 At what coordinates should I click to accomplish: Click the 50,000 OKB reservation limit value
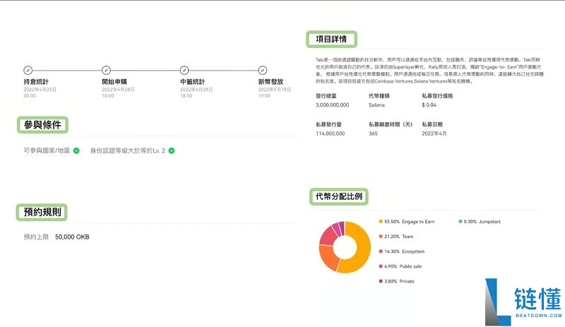tap(72, 237)
